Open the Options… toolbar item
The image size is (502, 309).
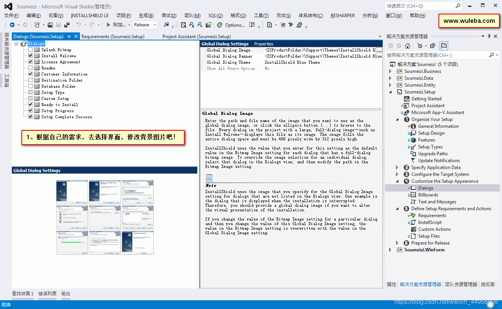click(235, 25)
